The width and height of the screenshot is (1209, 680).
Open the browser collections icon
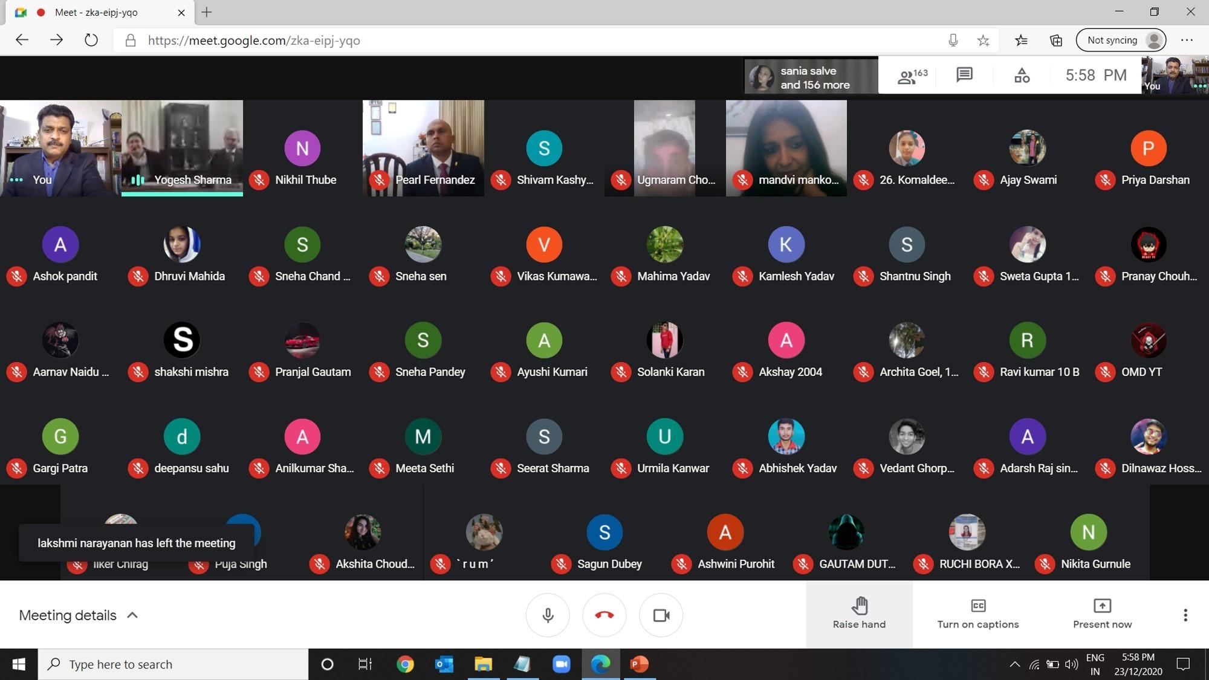click(1056, 40)
